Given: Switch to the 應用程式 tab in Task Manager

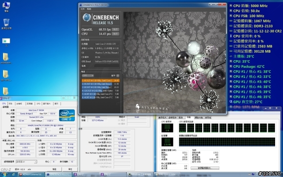Looking at the screenshot, I should 162,118.
